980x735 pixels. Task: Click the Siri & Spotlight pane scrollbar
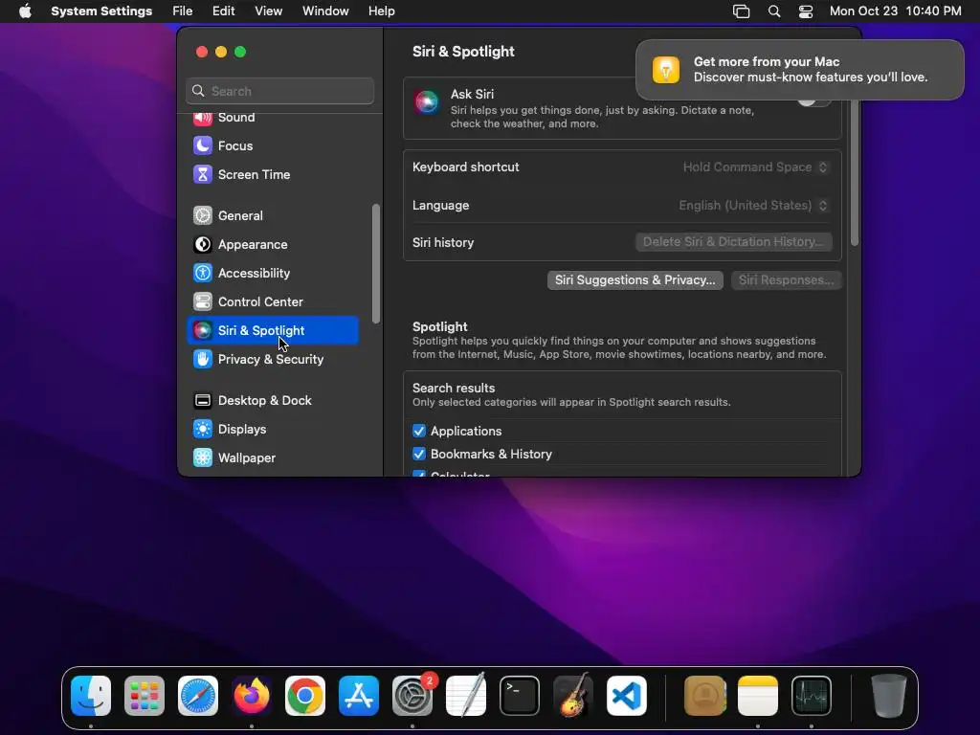pos(855,172)
